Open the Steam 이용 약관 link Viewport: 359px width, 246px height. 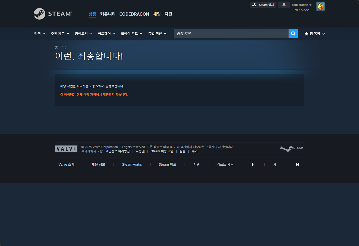click(162, 151)
